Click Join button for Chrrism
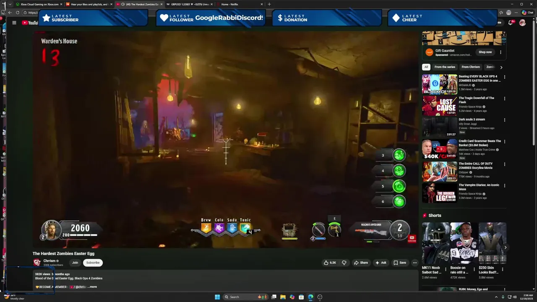This screenshot has width=537, height=302. 75,263
